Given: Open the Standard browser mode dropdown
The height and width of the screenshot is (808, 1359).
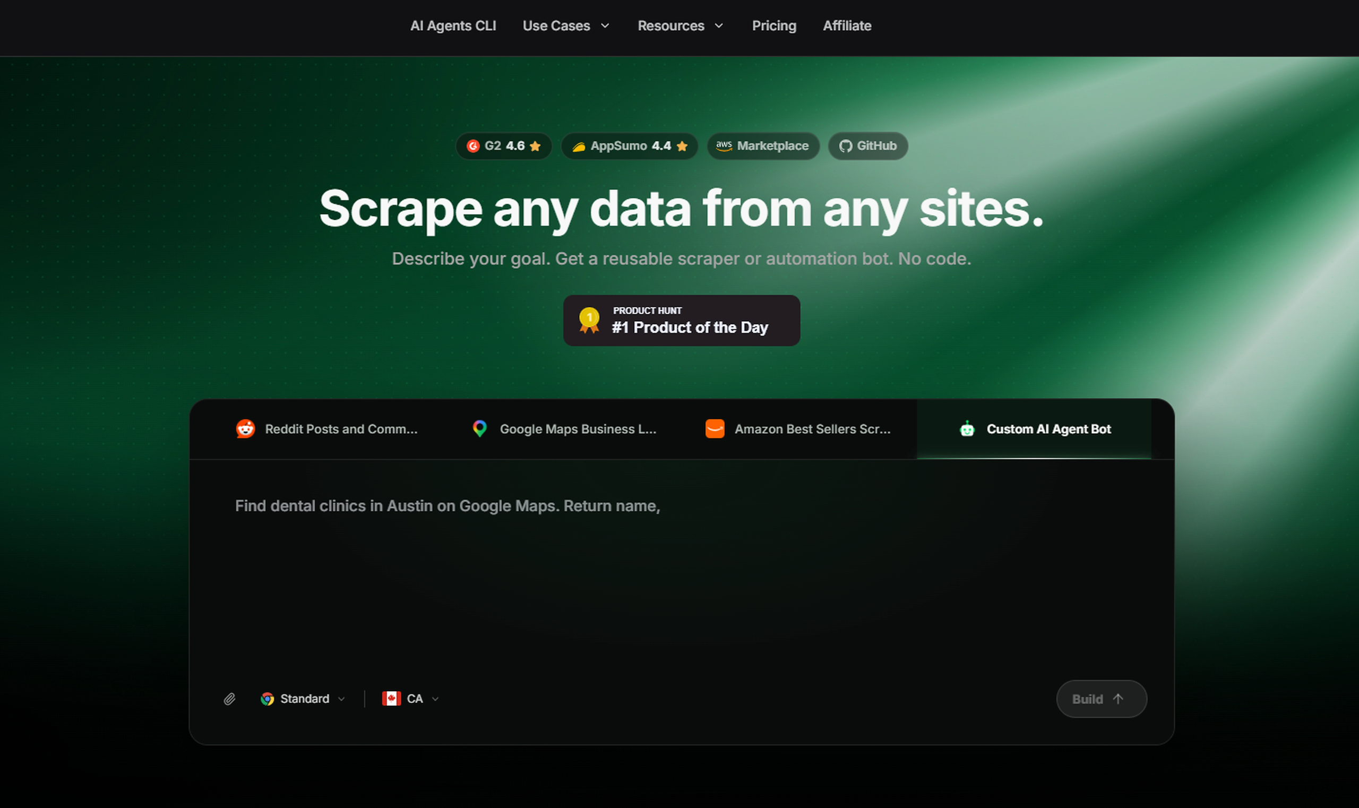Looking at the screenshot, I should pos(303,699).
